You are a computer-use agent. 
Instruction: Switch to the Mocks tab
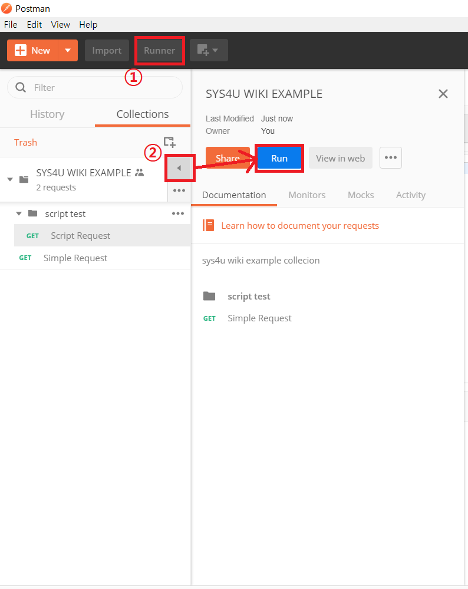coord(361,195)
